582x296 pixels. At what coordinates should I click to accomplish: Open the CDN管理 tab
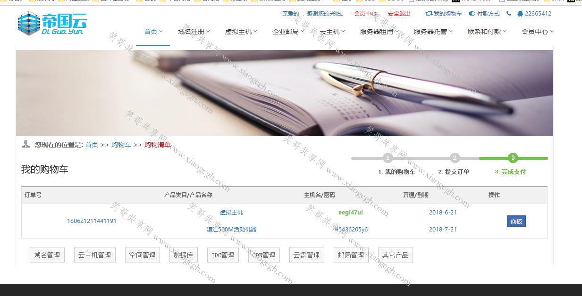(264, 255)
